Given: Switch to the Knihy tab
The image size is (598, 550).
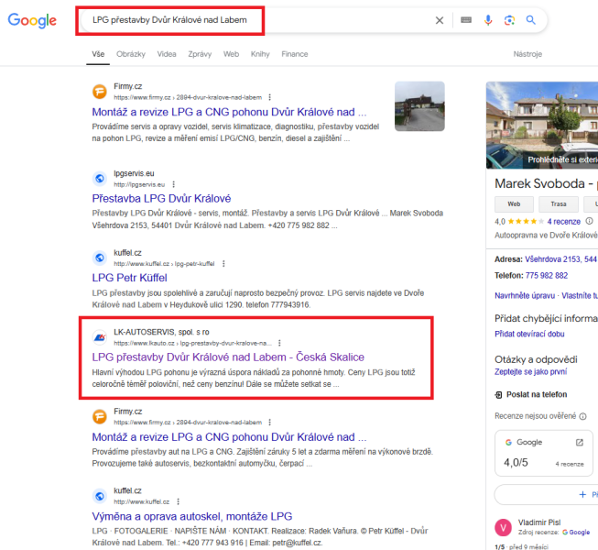Looking at the screenshot, I should [260, 54].
